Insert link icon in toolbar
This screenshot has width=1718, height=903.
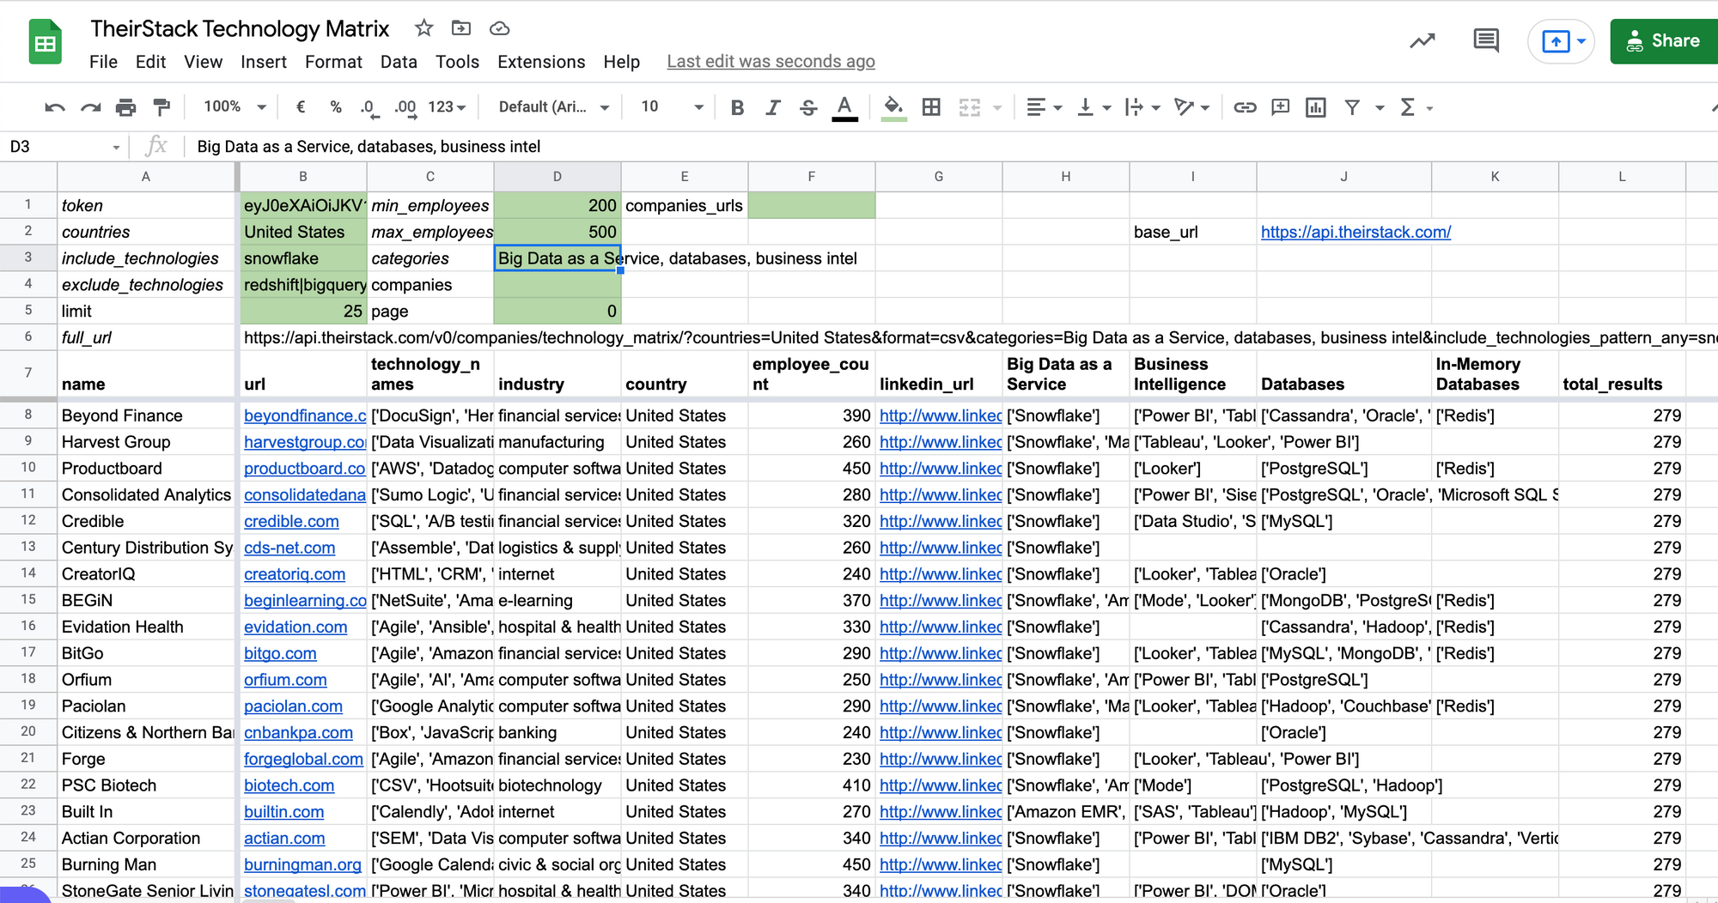pyautogui.click(x=1245, y=107)
